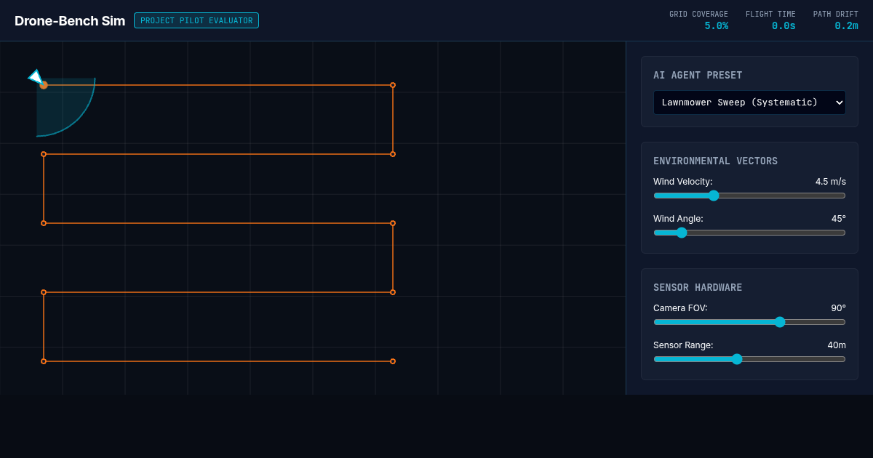Select the 0.2m path drift value
873x458 pixels.
pyautogui.click(x=846, y=26)
